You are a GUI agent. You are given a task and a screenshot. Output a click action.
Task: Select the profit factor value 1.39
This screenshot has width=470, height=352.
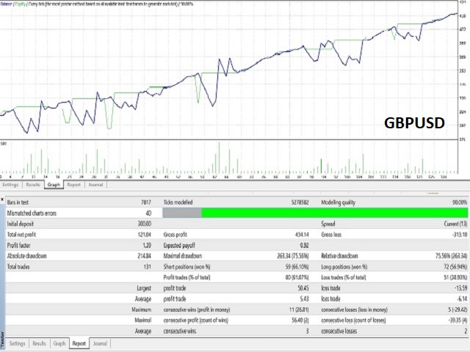point(147,245)
